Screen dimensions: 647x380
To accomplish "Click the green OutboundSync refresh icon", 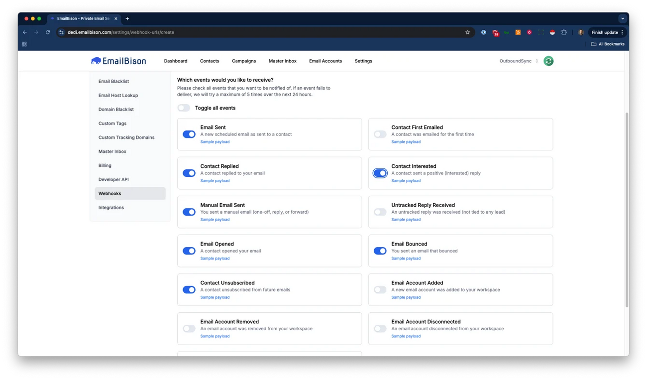I will pyautogui.click(x=548, y=60).
